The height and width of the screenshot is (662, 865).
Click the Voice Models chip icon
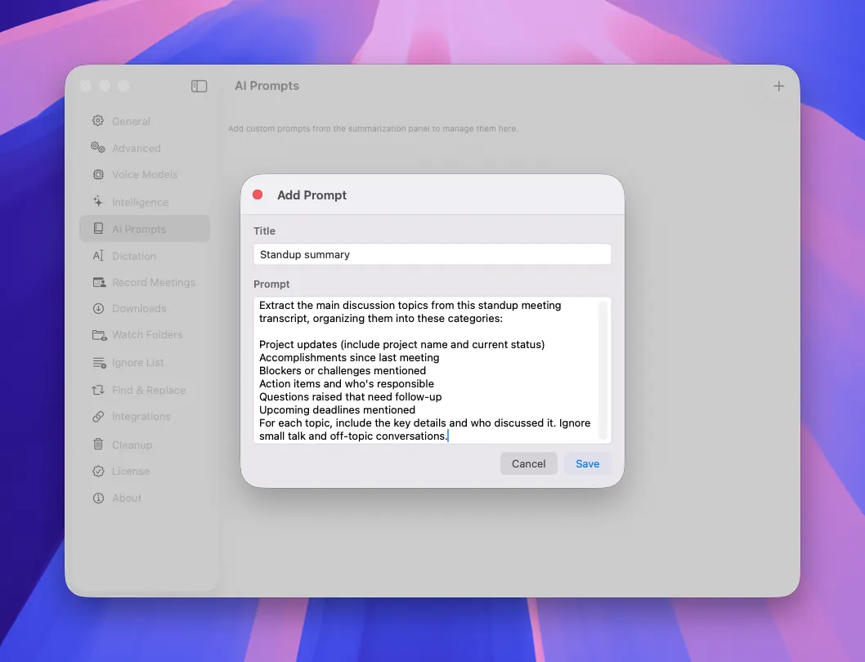click(98, 174)
